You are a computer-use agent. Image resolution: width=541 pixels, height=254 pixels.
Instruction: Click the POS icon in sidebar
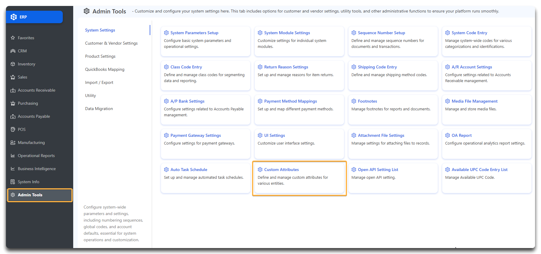(x=13, y=129)
